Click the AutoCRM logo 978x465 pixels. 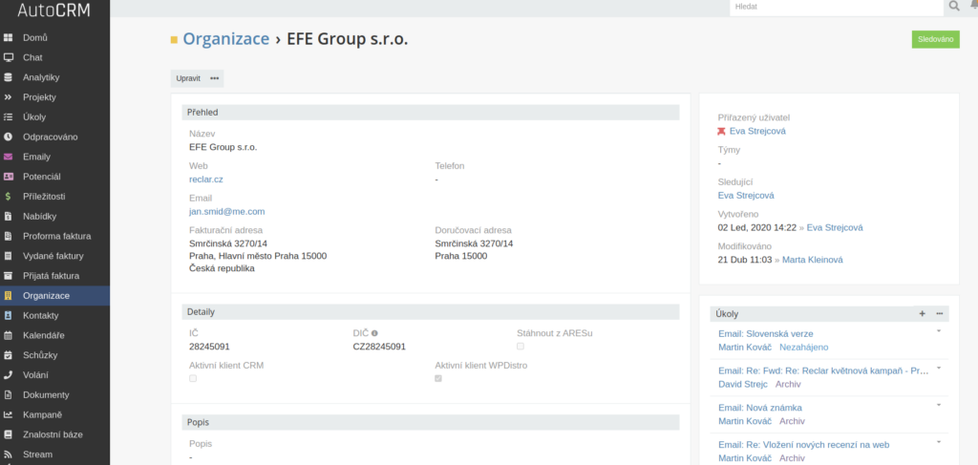[54, 10]
